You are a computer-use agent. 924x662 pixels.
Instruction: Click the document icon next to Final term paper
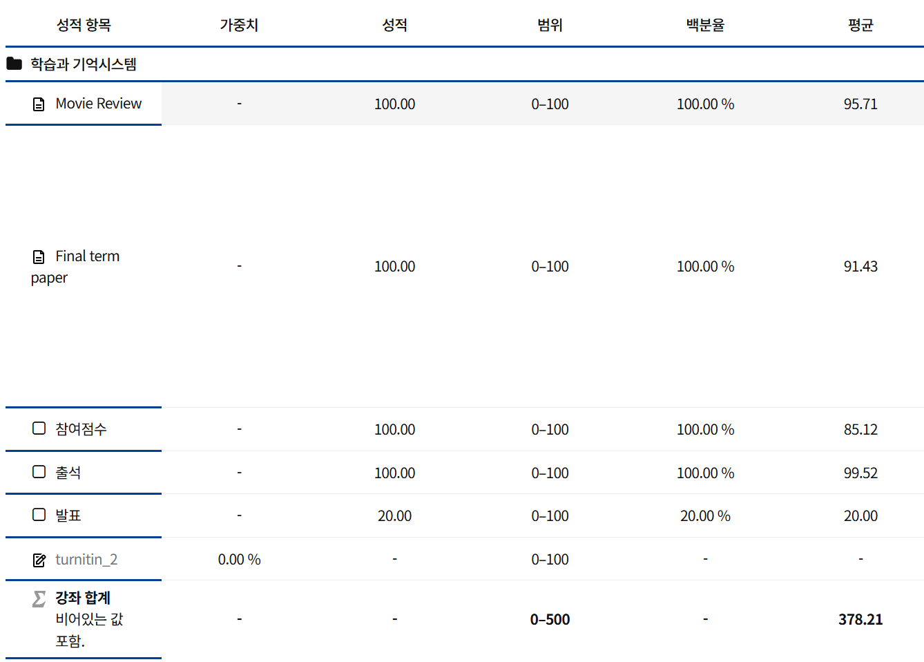click(x=39, y=257)
